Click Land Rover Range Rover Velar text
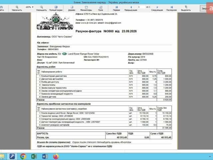 (84, 54)
